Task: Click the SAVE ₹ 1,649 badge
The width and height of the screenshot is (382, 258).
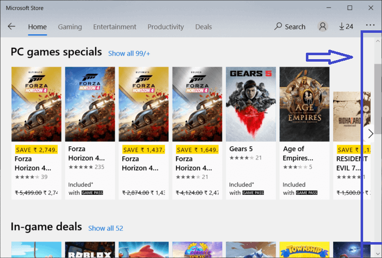Action: pos(197,150)
